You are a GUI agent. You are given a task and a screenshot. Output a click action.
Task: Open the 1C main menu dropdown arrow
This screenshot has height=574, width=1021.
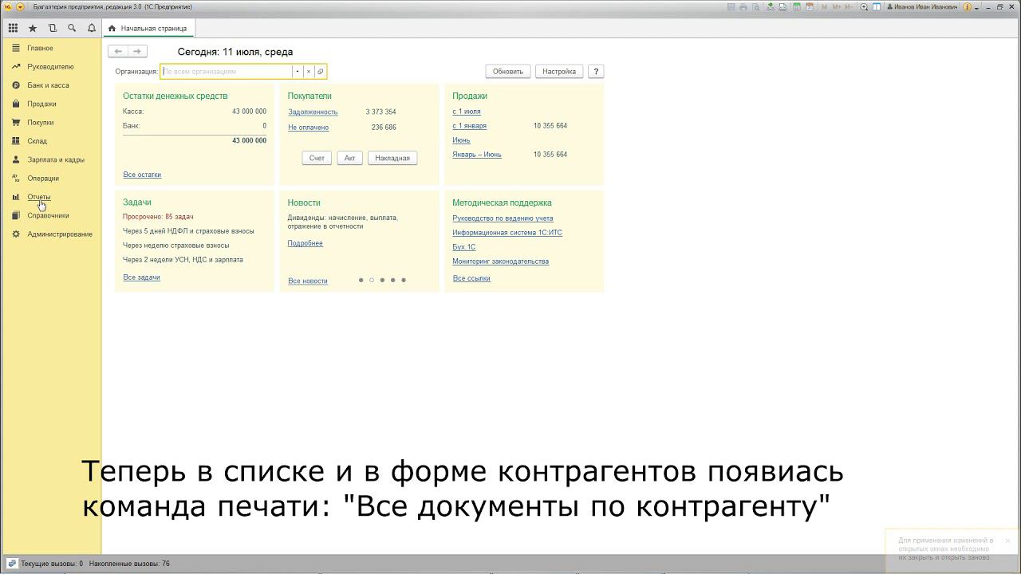tap(21, 6)
